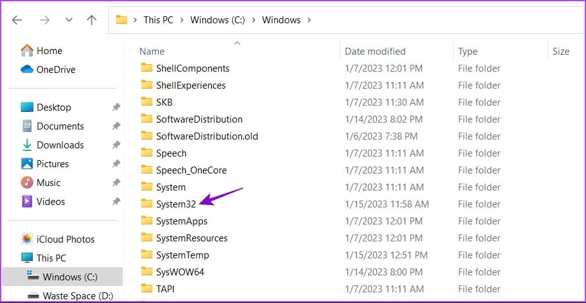This screenshot has width=586, height=303.
Task: Click the Up directory arrow
Action: point(91,20)
